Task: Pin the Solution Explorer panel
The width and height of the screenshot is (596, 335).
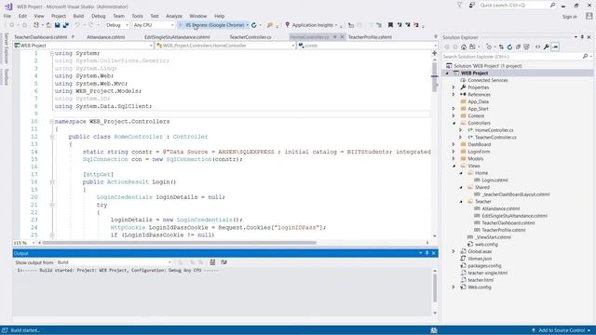Action: click(582, 37)
